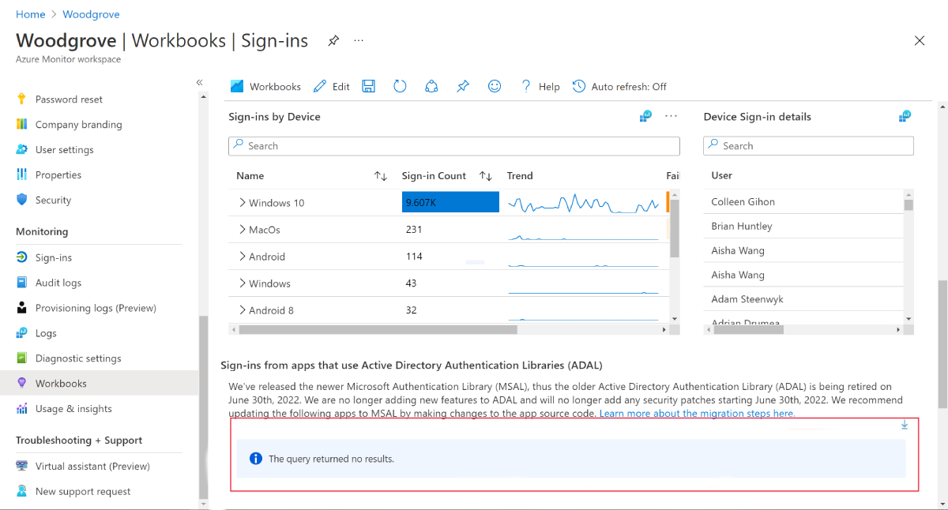Open Log Analytics icon in Sign-ins by Device
Image resolution: width=948 pixels, height=510 pixels.
(x=645, y=116)
